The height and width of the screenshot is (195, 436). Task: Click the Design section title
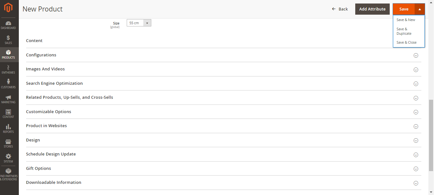click(x=33, y=140)
